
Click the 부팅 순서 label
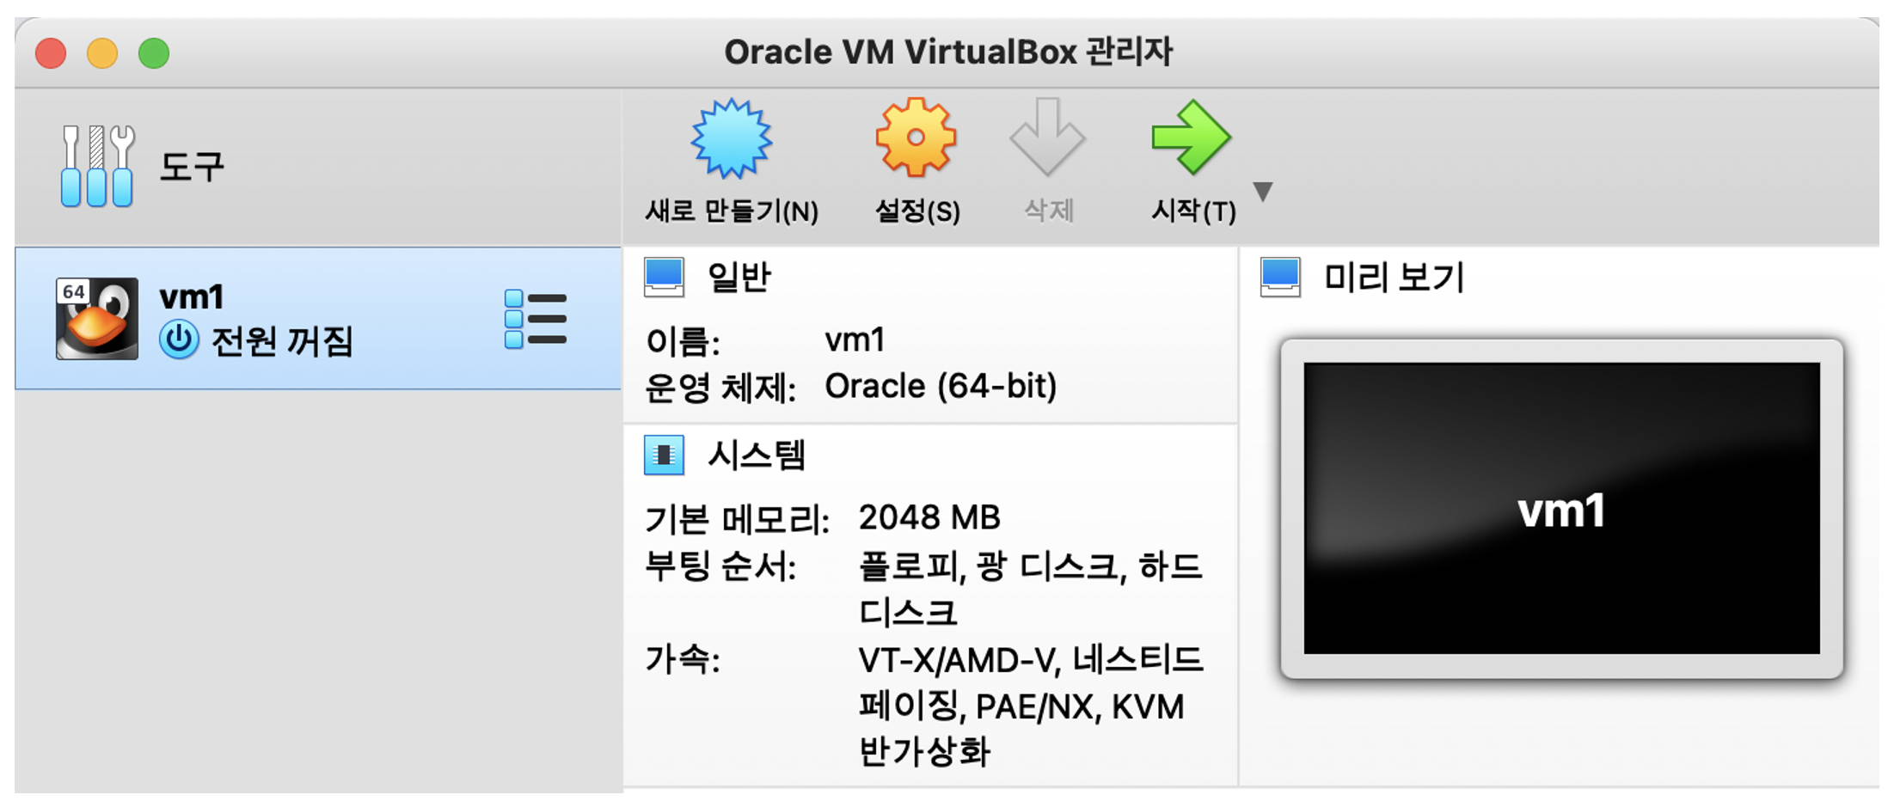(720, 566)
